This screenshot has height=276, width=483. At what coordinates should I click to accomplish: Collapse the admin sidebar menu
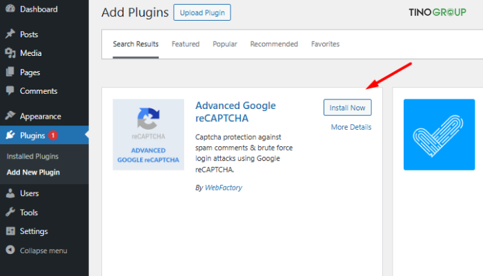pyautogui.click(x=43, y=250)
